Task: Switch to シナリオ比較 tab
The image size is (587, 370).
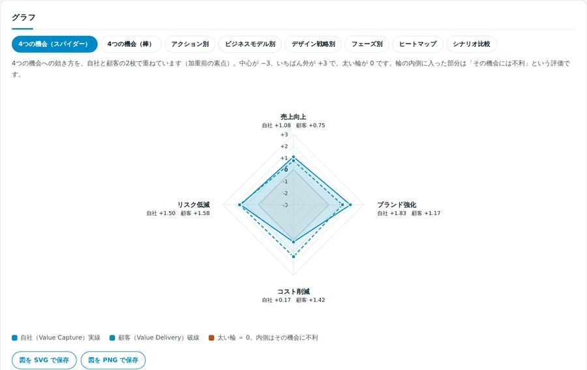Action: [x=472, y=44]
